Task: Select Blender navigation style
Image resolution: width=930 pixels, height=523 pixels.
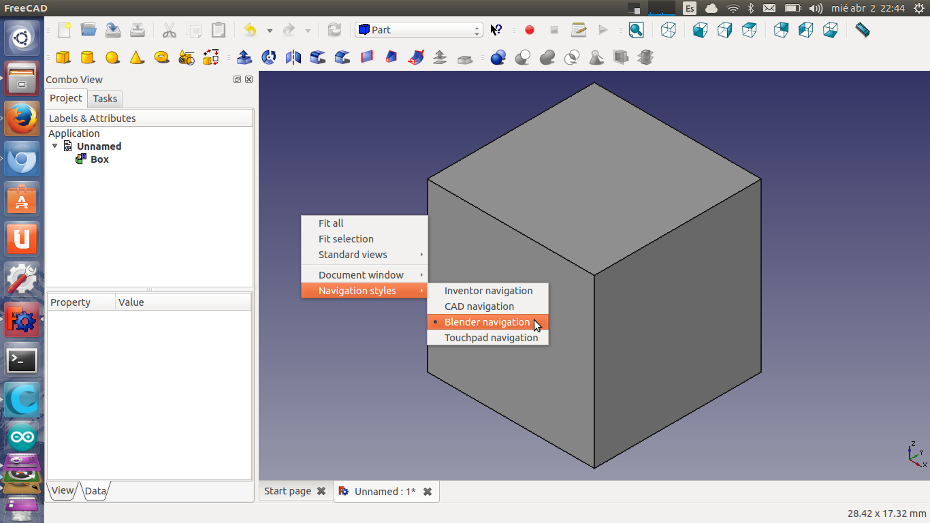Action: (x=487, y=322)
